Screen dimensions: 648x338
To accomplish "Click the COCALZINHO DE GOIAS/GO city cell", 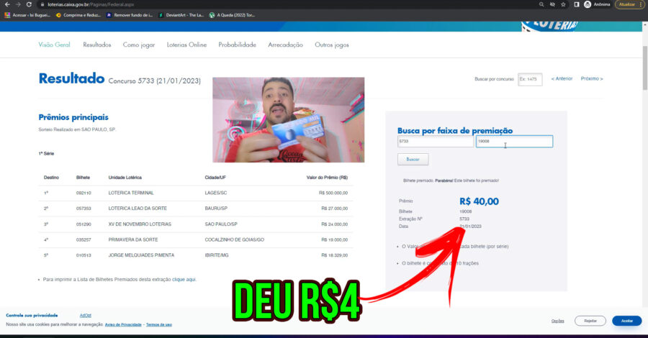I will click(234, 239).
